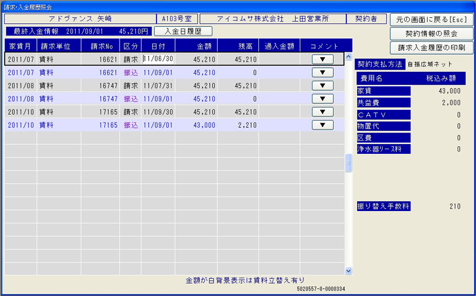Screen dimensions: 476x296
Task: Select the 残高 column header
Action: click(238, 46)
